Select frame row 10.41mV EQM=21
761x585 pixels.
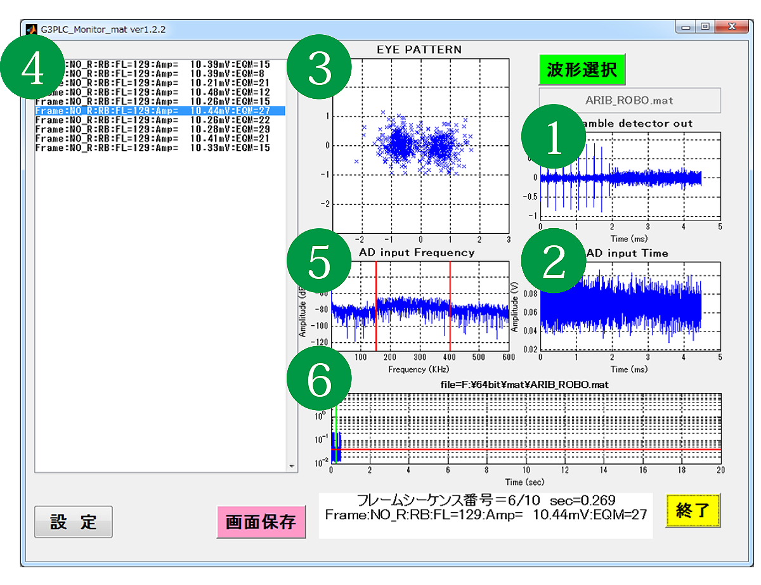160,138
